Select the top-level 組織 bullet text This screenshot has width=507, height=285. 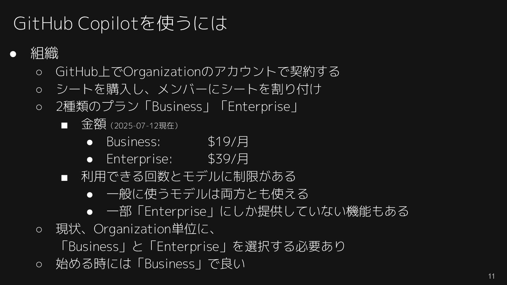44,53
